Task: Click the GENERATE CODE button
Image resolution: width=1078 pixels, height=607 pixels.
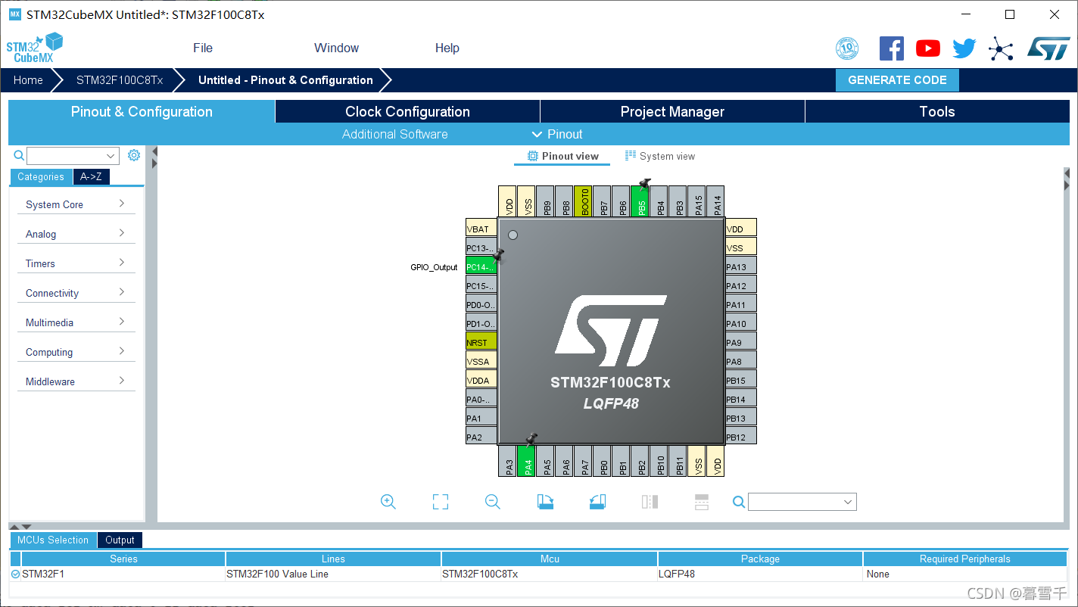Action: point(897,79)
